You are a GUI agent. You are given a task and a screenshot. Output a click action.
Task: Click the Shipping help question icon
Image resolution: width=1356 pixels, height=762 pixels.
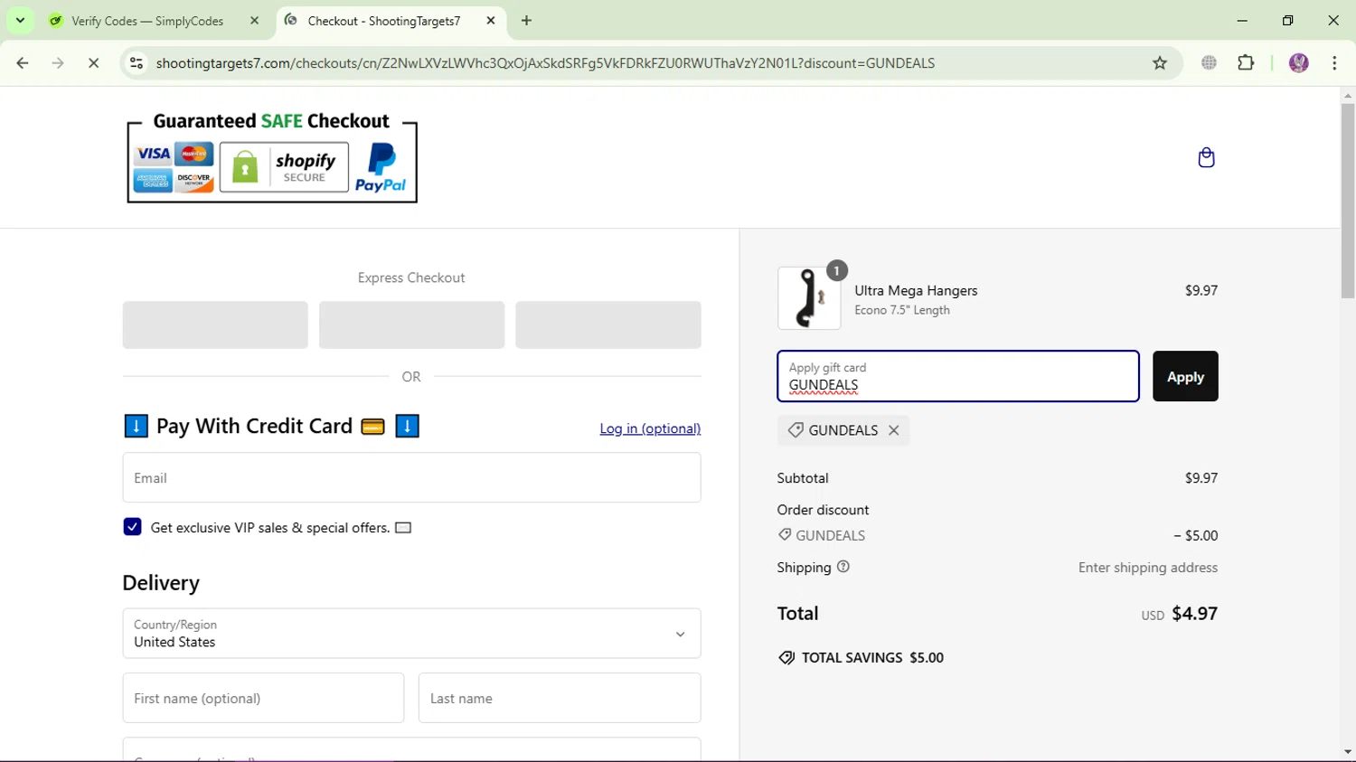843,567
